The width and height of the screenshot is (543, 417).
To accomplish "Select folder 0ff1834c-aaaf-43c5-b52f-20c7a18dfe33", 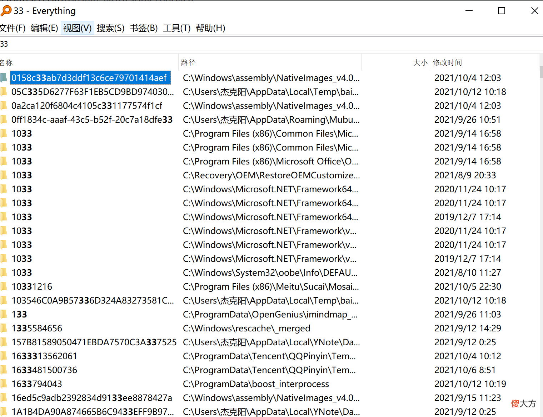I will [x=92, y=119].
